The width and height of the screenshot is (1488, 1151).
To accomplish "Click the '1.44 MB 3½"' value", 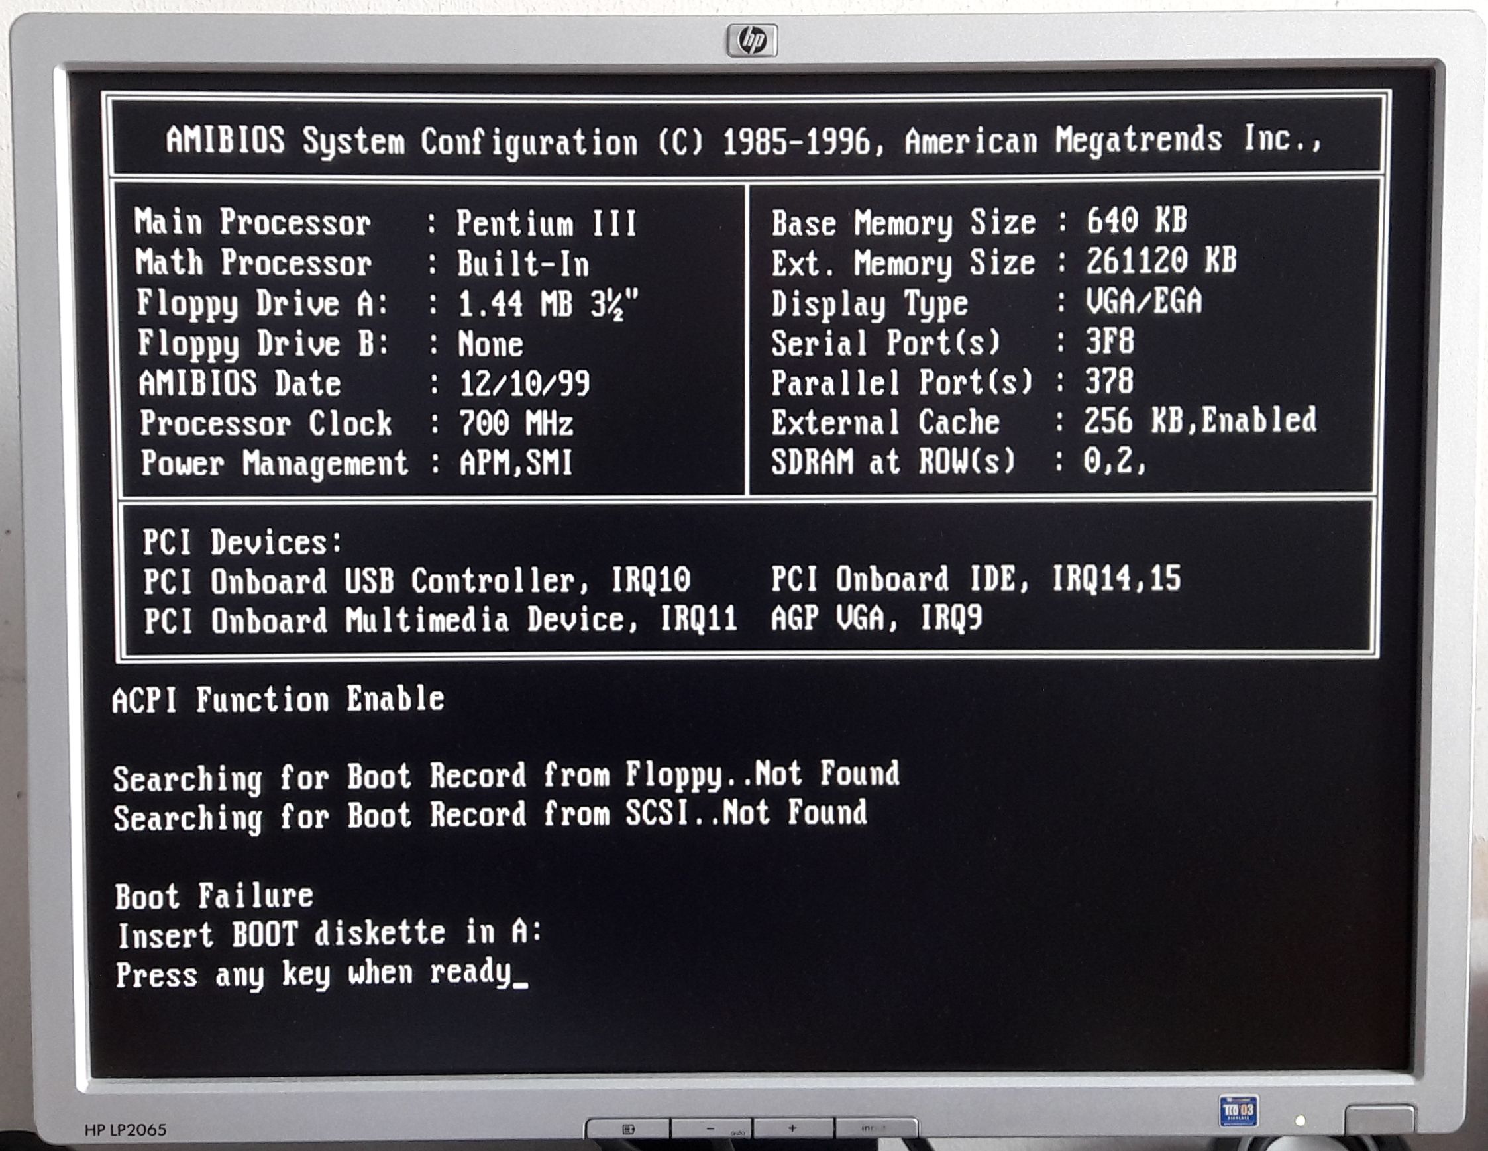I will pyautogui.click(x=549, y=304).
